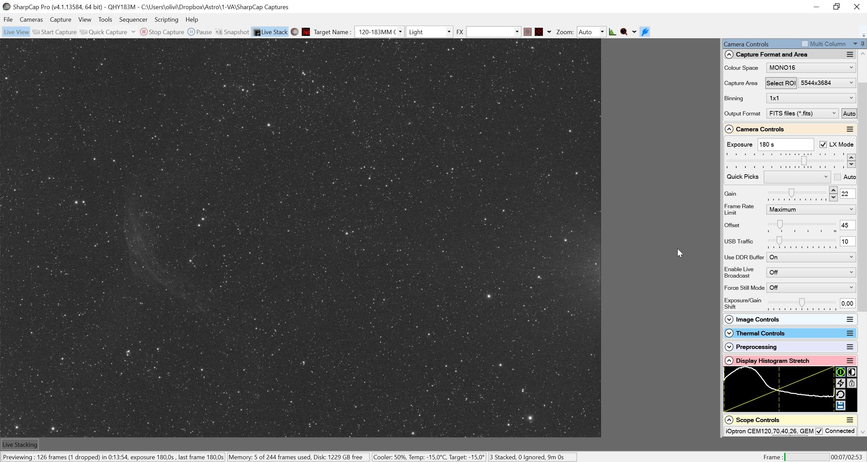Open the Binning 1x1 dropdown
Image resolution: width=867 pixels, height=462 pixels.
click(811, 98)
